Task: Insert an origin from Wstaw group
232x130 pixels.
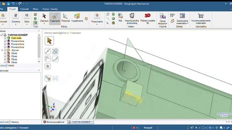Action: 108,23
